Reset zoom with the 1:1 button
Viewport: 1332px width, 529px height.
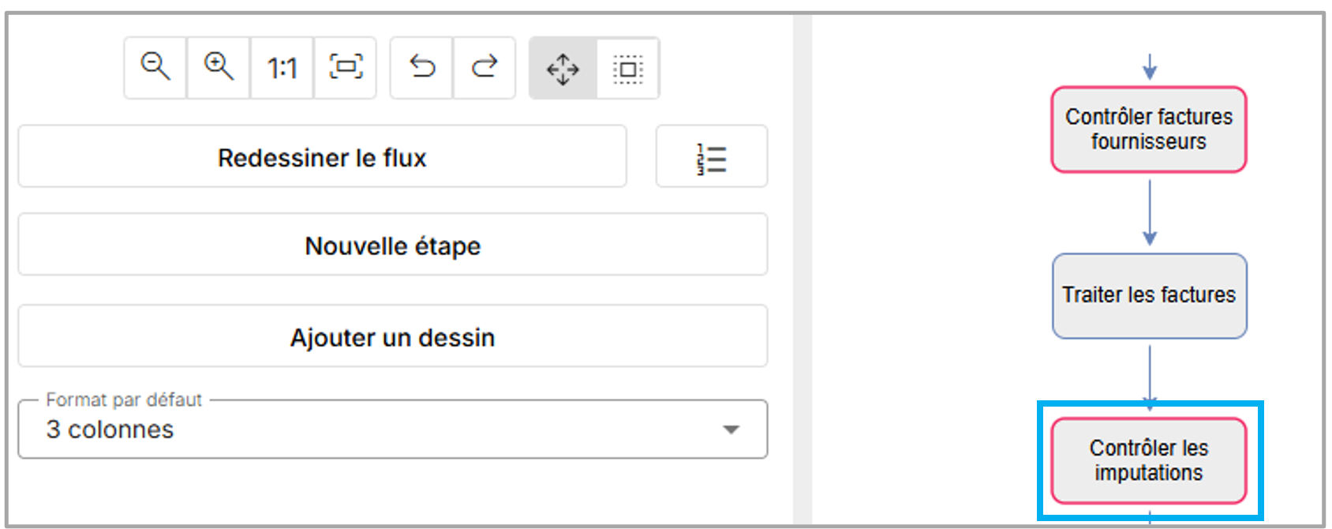click(282, 69)
